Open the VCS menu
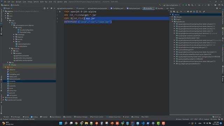The height and width of the screenshot is (126, 224). pos(55,2)
